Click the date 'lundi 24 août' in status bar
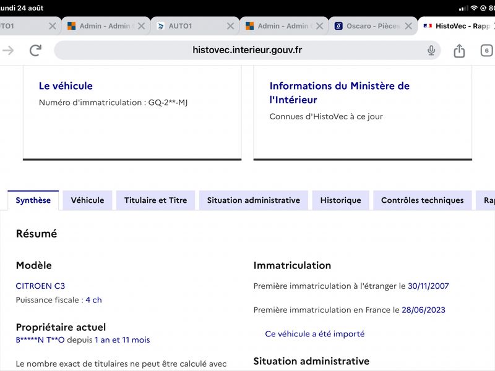 tap(22, 8)
